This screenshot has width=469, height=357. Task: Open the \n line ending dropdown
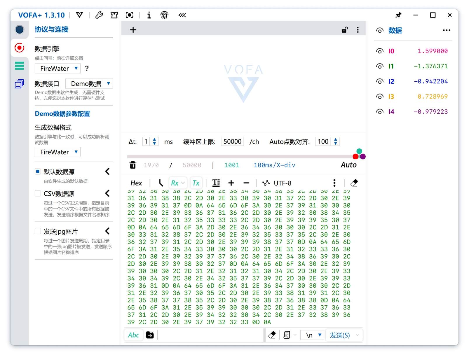[x=313, y=335]
